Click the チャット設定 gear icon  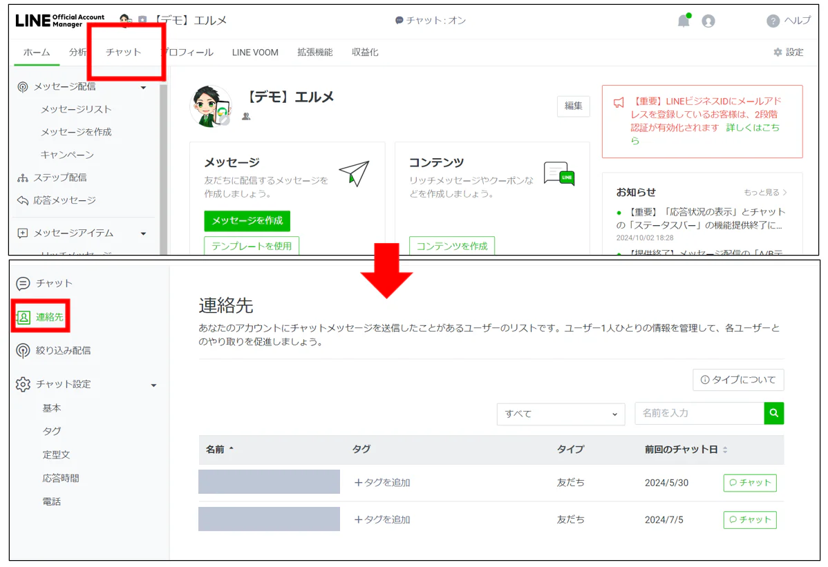click(23, 385)
